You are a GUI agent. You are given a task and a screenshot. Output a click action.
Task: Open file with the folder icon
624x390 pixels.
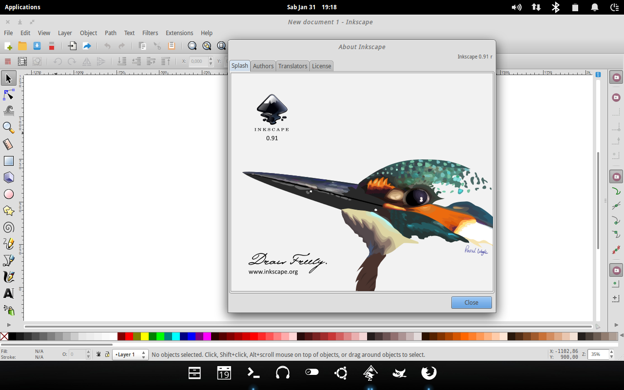(x=22, y=46)
